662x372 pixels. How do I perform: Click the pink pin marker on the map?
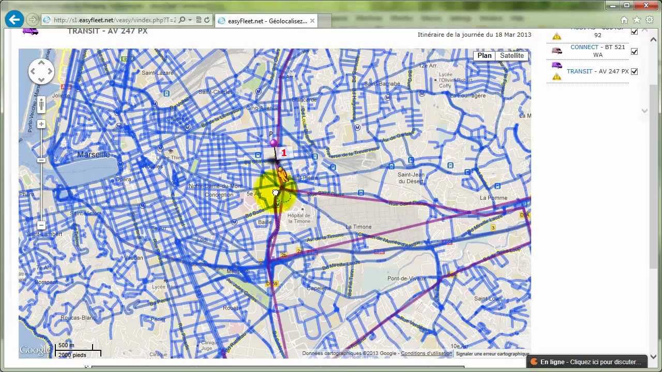(274, 142)
